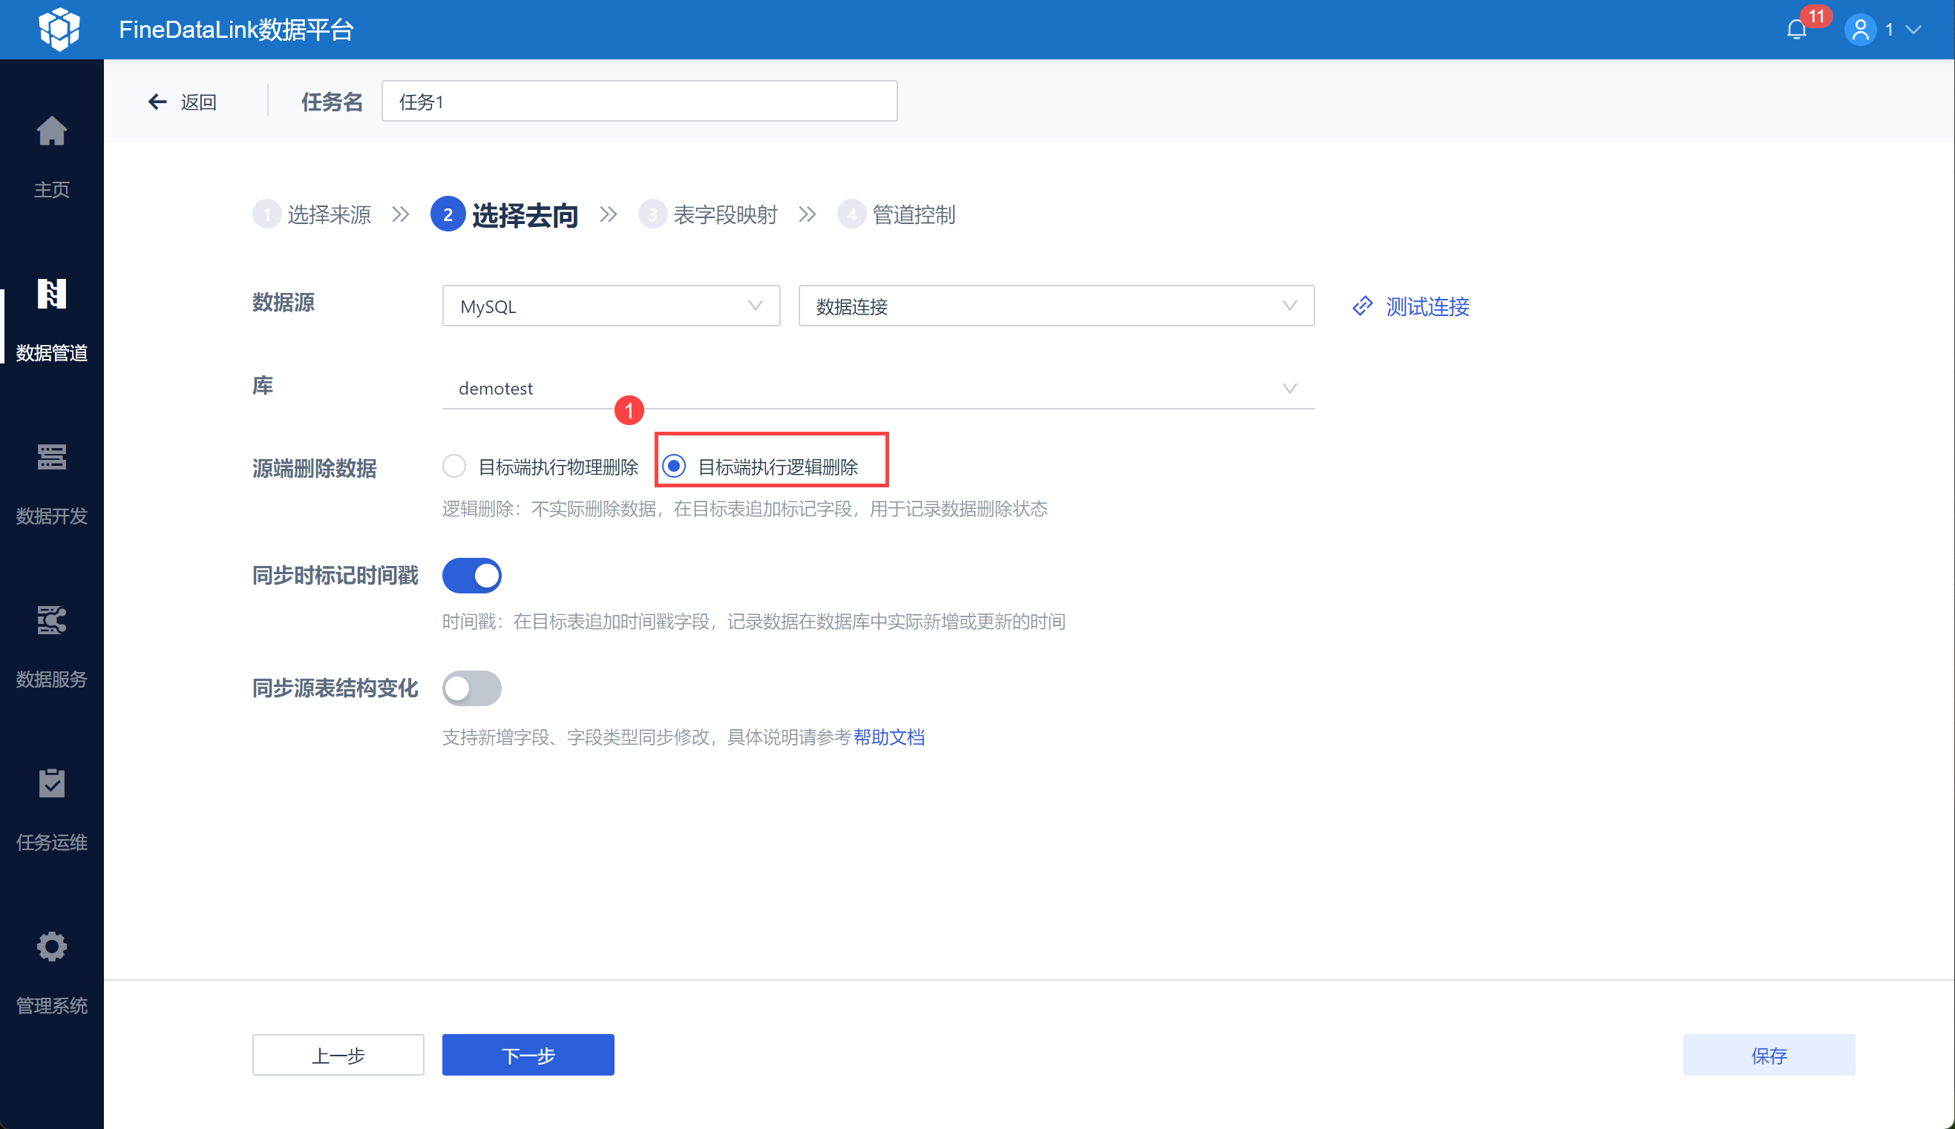Click the FineDataLink logo icon

click(59, 30)
